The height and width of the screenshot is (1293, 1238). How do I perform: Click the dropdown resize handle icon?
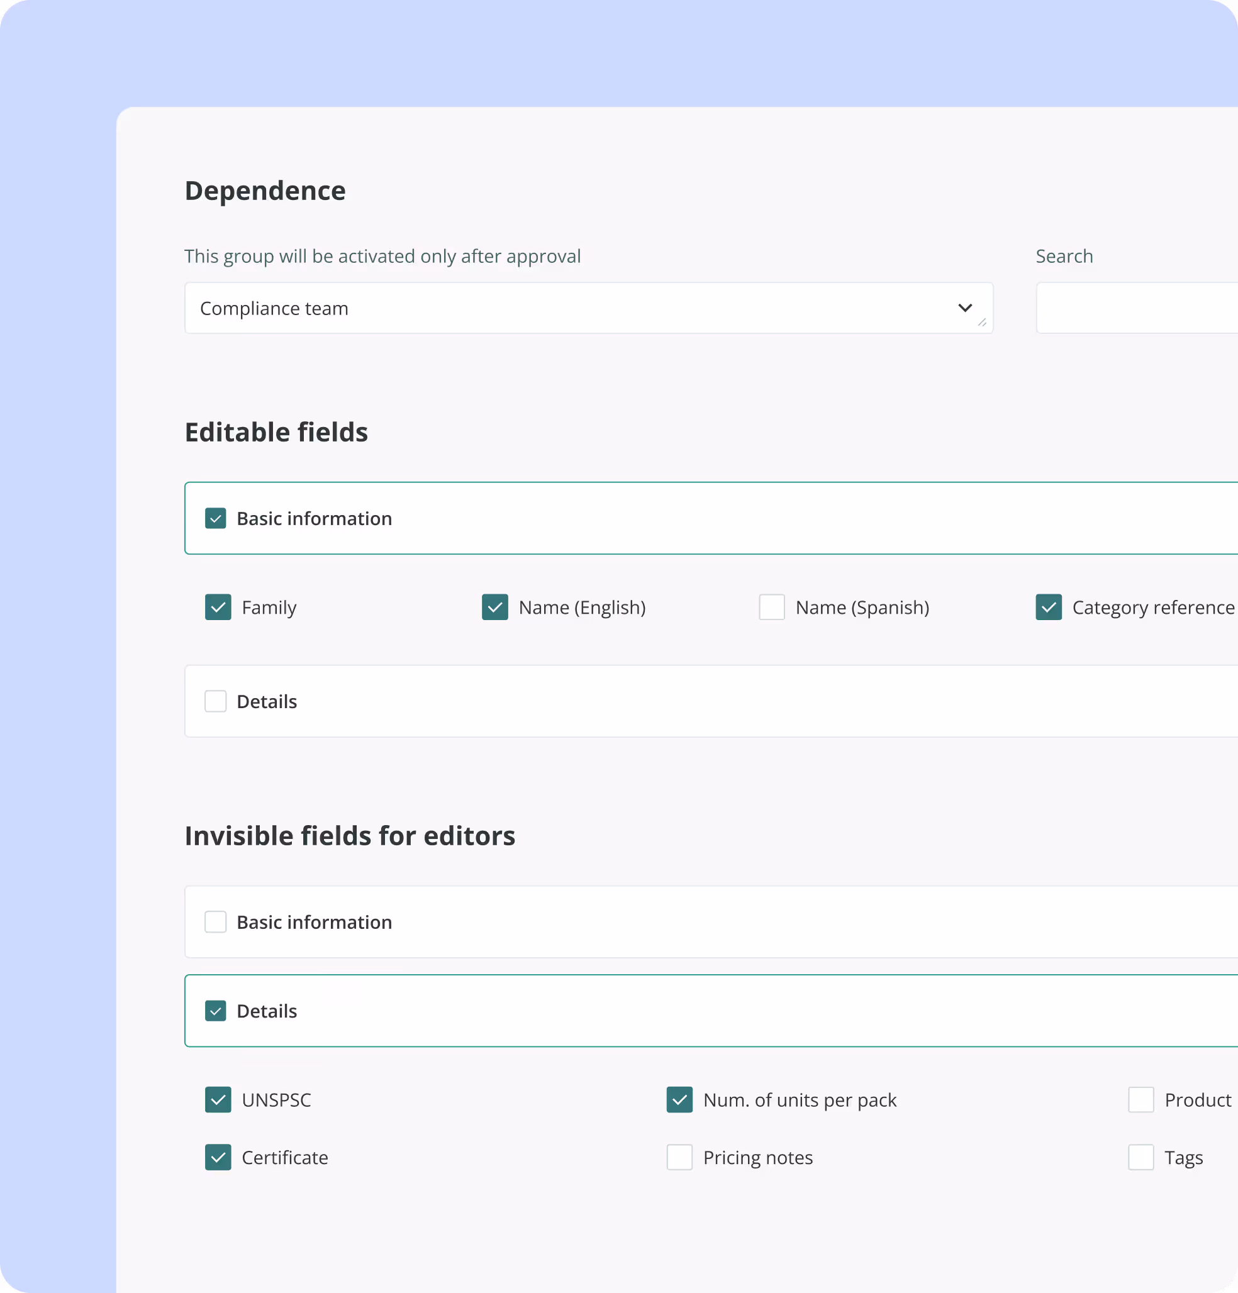tap(982, 323)
